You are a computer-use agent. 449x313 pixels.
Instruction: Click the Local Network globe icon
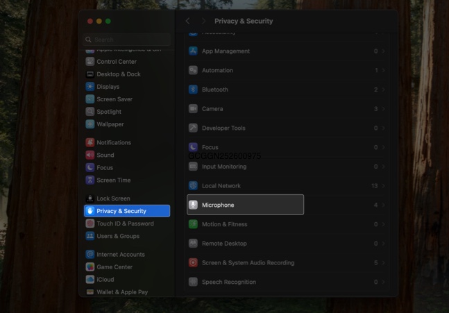click(193, 185)
